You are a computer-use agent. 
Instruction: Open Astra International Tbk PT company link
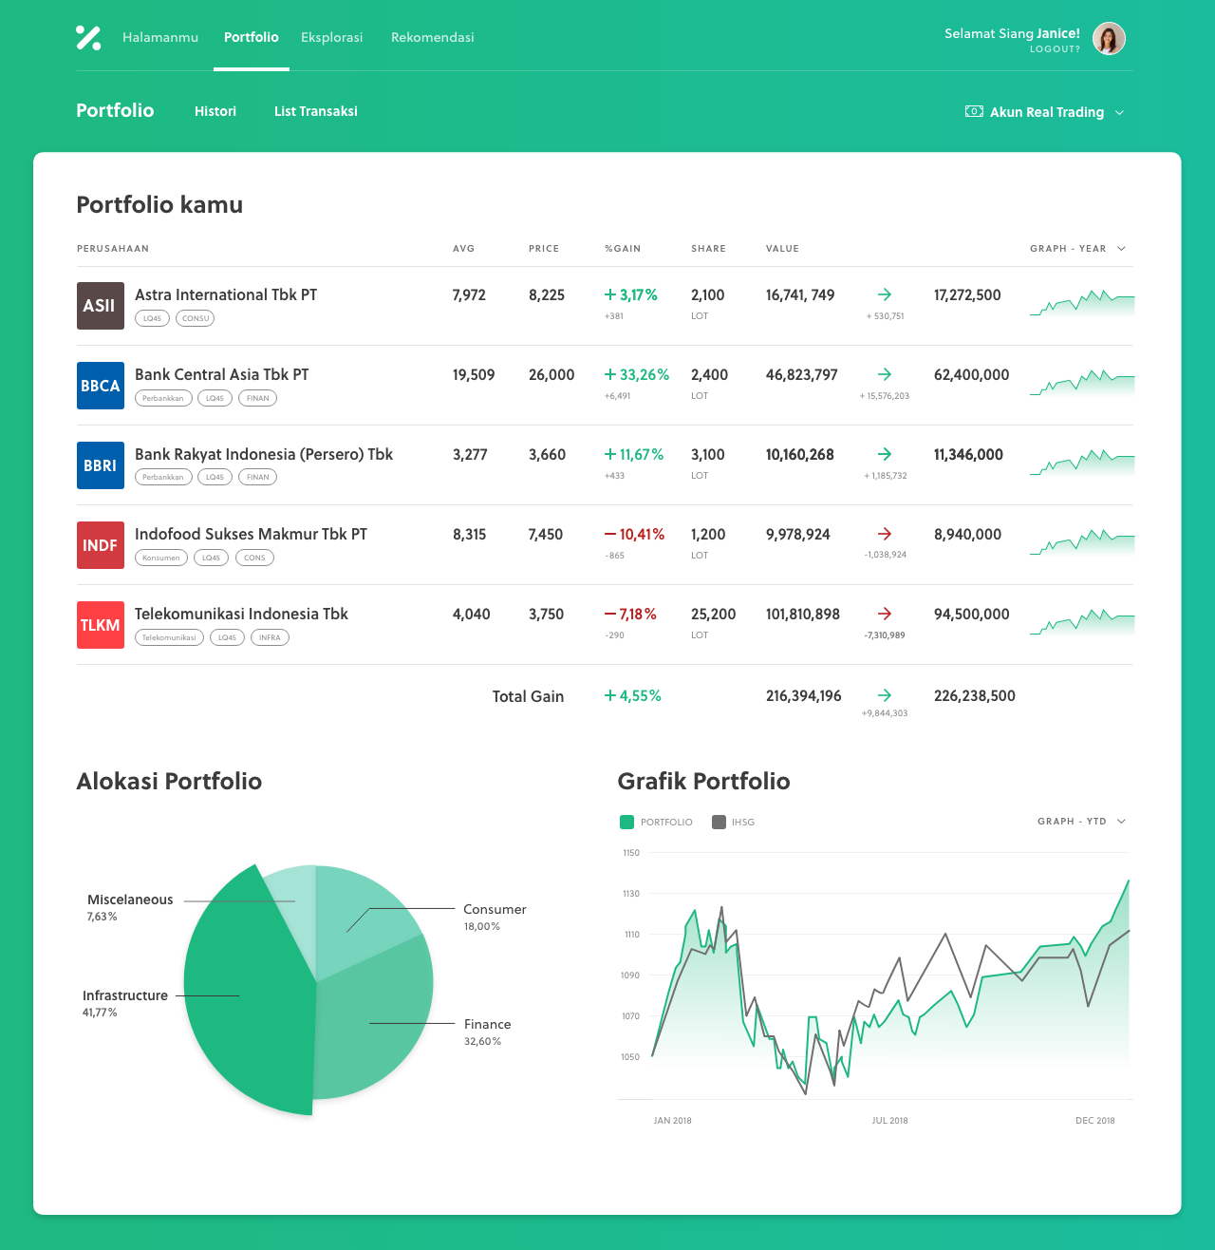click(x=226, y=294)
